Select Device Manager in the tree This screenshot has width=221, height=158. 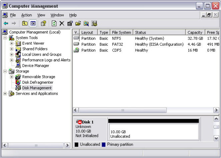click(x=35, y=66)
